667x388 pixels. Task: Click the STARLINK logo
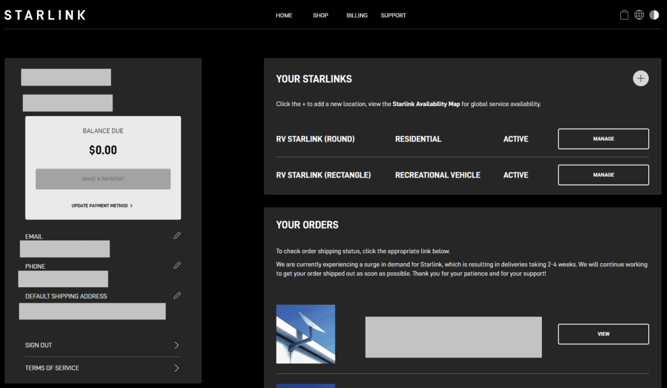coord(45,14)
